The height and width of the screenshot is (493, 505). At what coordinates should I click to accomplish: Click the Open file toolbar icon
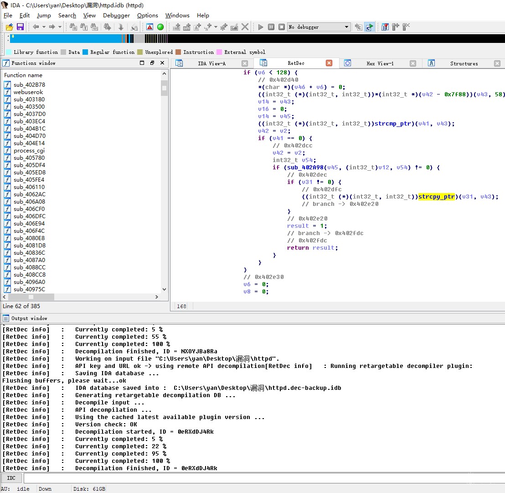point(9,27)
